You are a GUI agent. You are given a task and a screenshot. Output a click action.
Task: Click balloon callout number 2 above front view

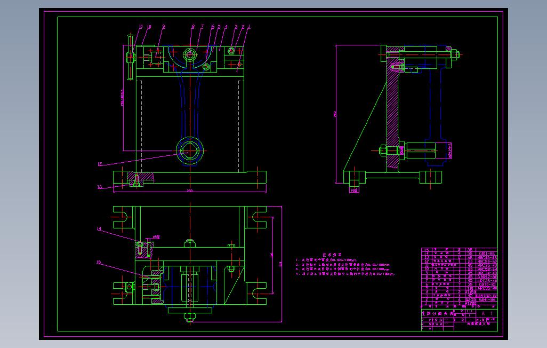pos(243,27)
